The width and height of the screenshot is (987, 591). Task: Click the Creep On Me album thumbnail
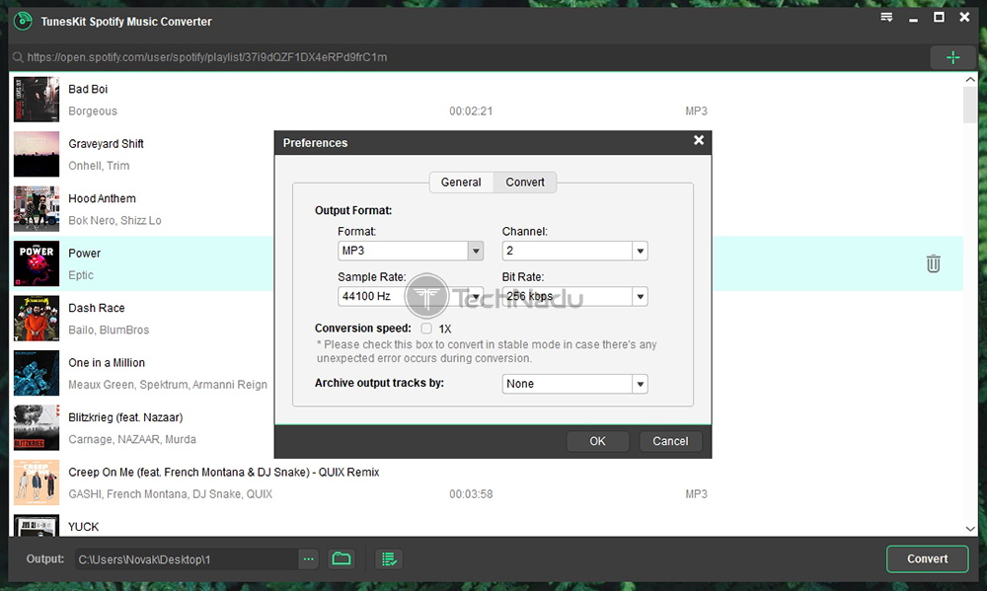tap(37, 482)
